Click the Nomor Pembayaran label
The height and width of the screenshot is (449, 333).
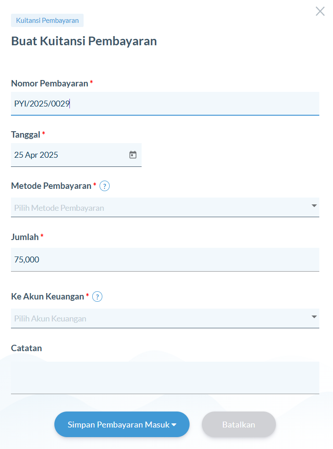49,83
